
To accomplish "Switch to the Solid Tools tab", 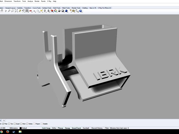I will (x=56, y=8).
